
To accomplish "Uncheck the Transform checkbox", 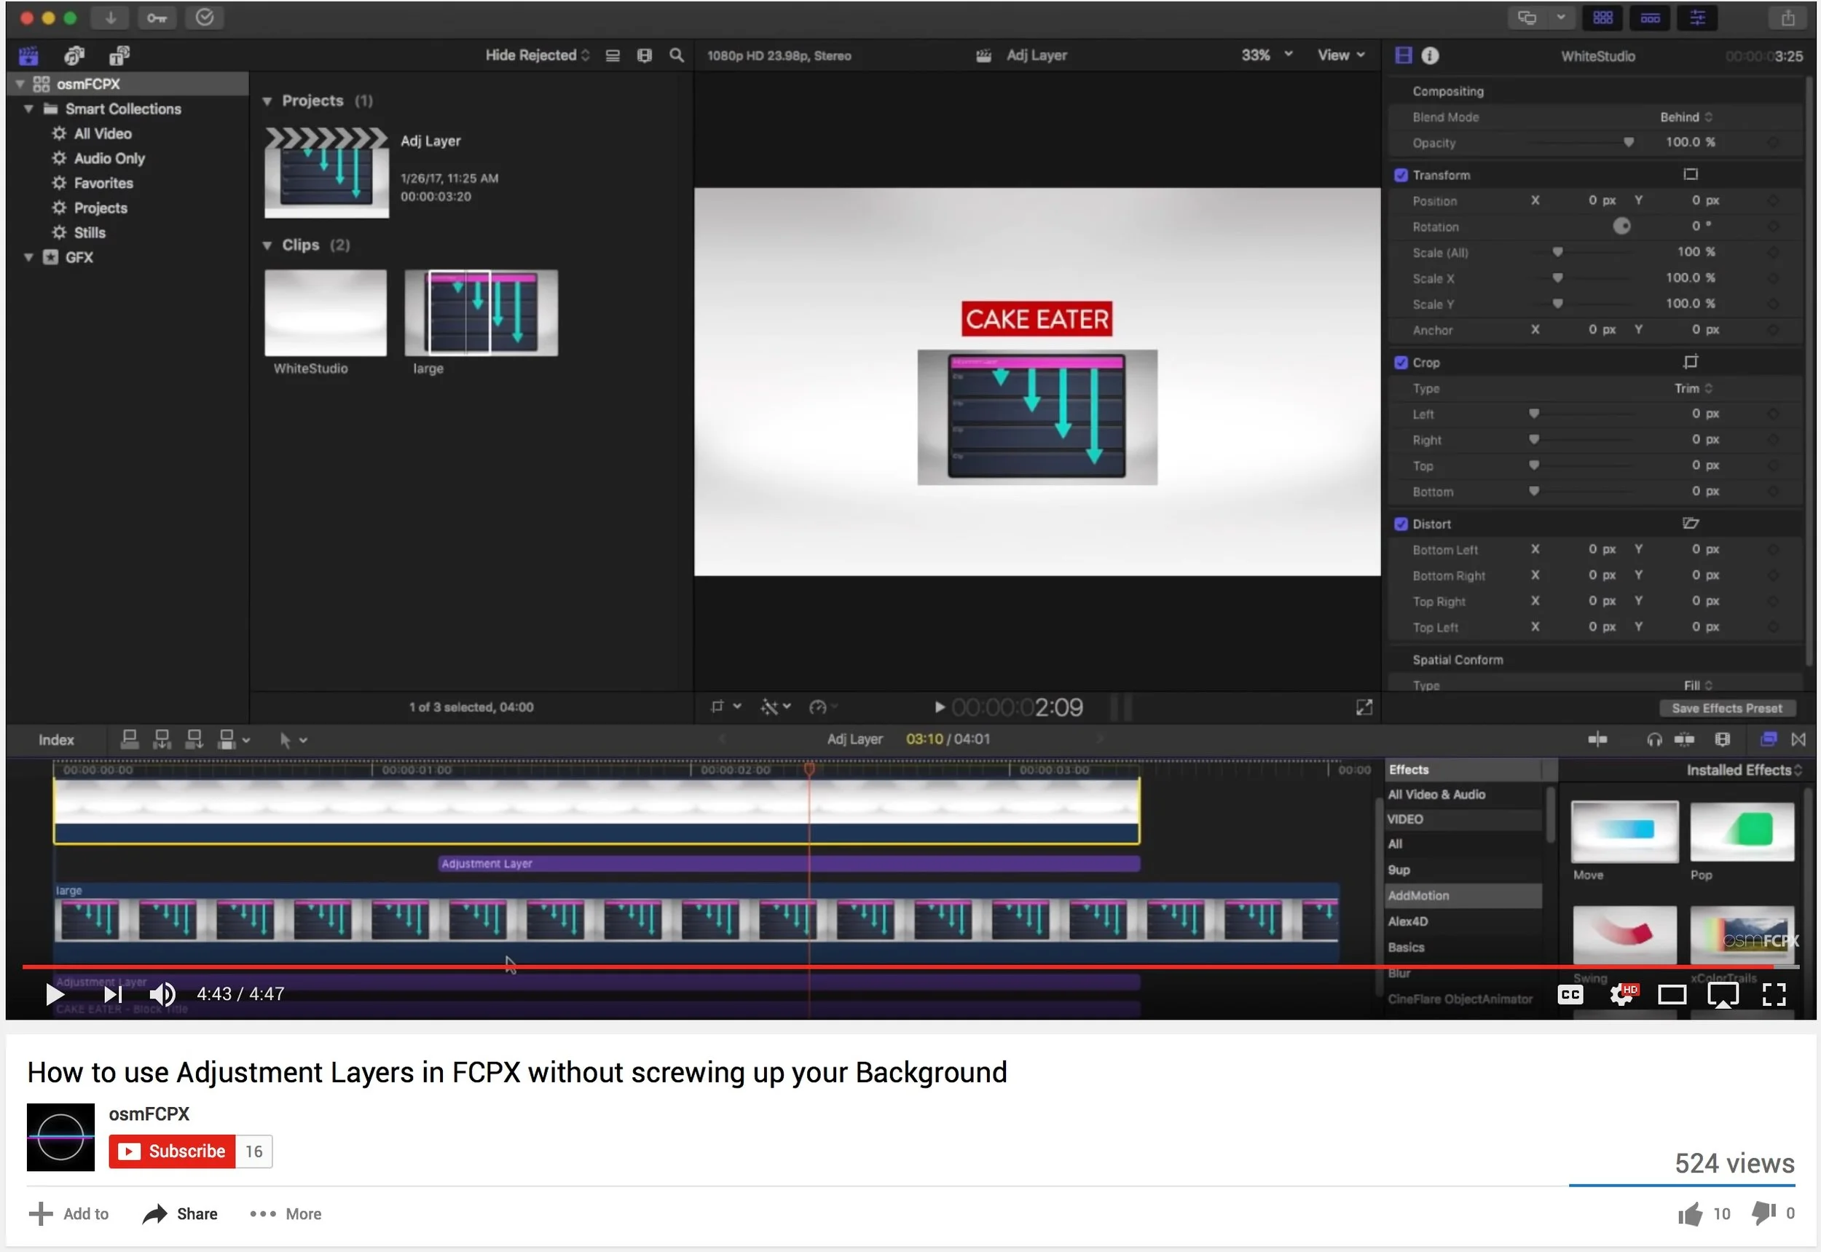I will pos(1401,175).
